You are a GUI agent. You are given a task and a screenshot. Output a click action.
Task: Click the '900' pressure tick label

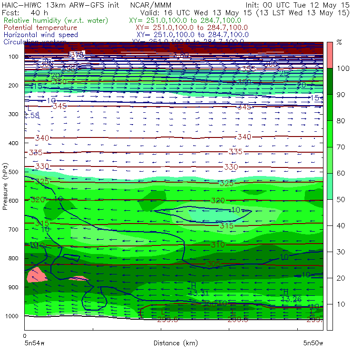[13, 287]
